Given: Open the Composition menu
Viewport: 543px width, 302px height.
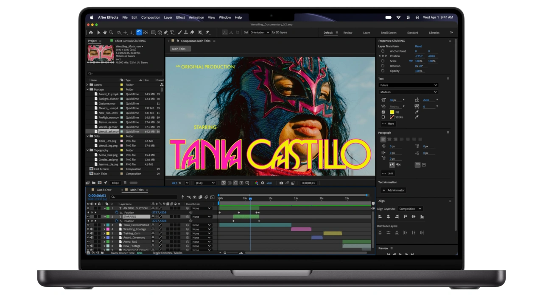Looking at the screenshot, I should click(x=151, y=17).
